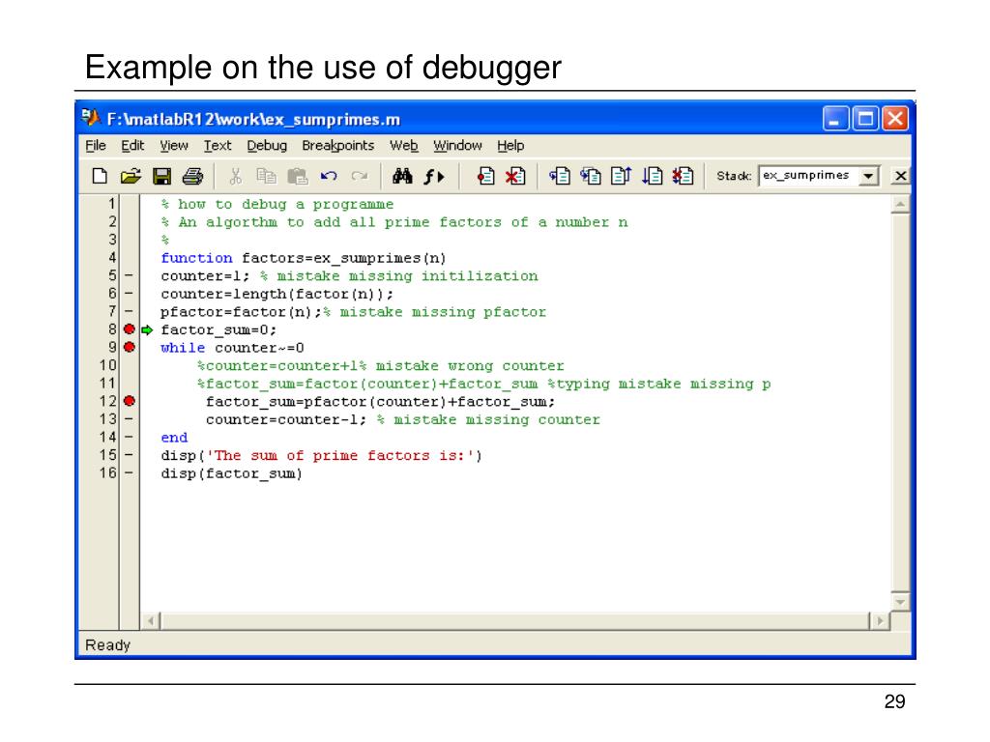
Task: Click the Step In icon
Action: click(591, 176)
